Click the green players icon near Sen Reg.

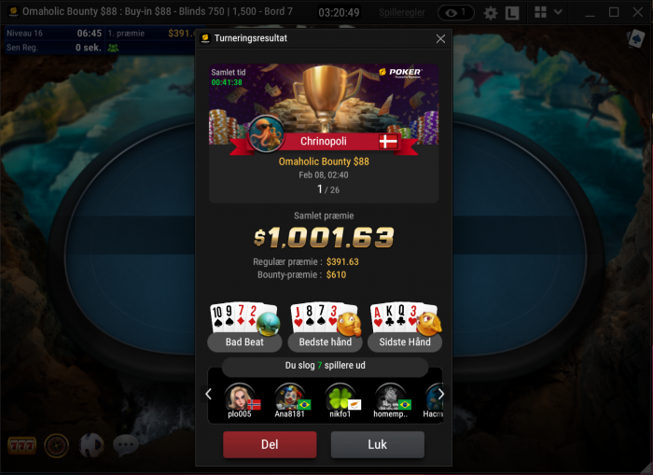click(113, 48)
